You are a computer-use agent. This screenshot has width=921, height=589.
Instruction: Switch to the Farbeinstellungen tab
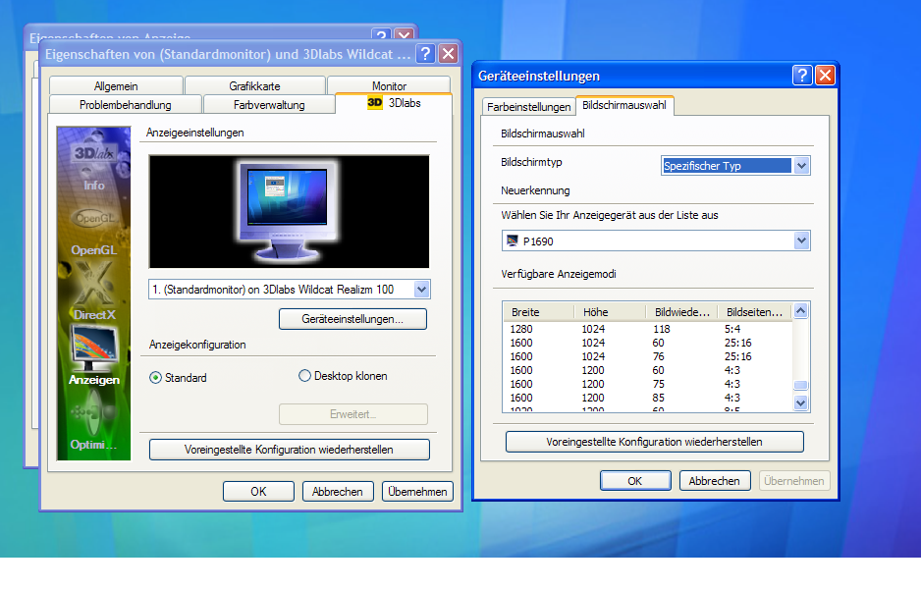[528, 107]
